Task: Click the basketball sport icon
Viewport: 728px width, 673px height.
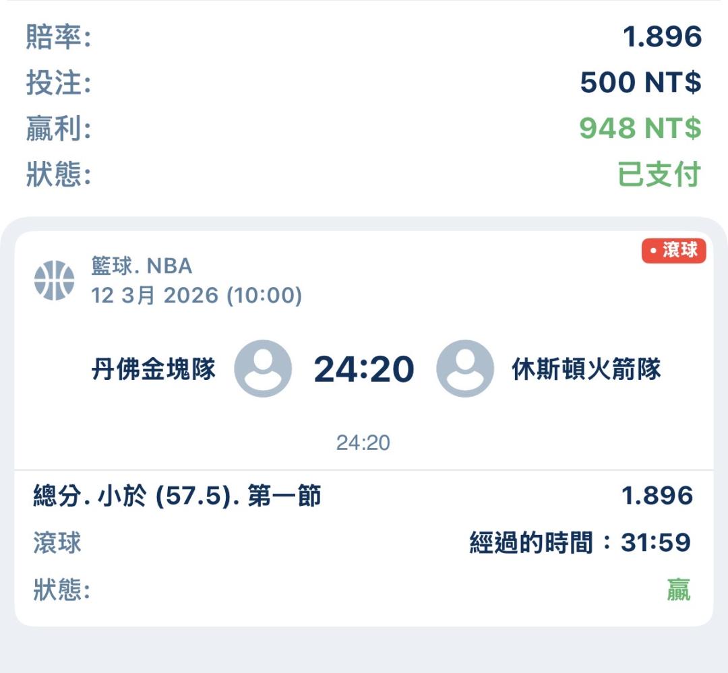Action: (54, 280)
